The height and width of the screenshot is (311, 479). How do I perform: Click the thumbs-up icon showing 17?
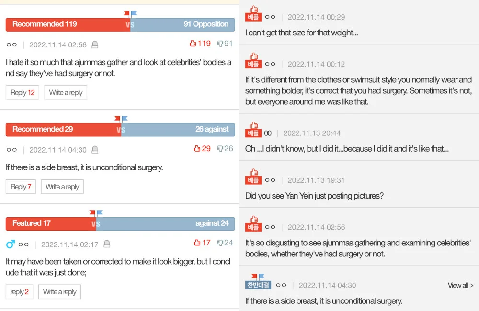(197, 243)
